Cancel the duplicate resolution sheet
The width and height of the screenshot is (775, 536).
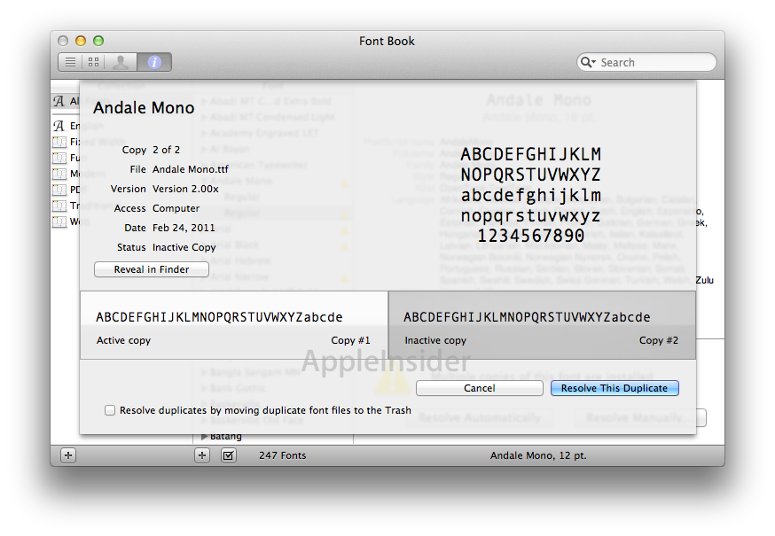(480, 388)
